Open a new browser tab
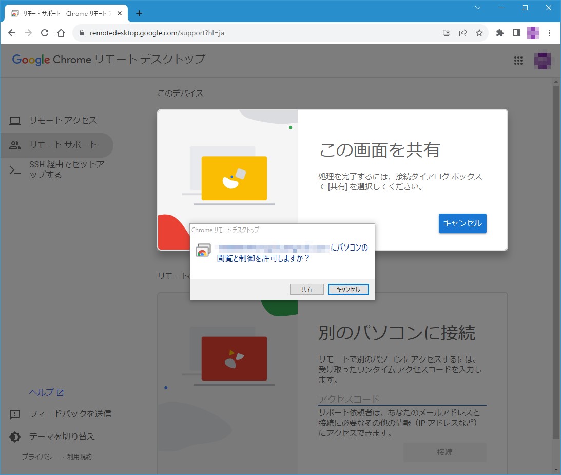Image resolution: width=561 pixels, height=475 pixels. coord(139,13)
